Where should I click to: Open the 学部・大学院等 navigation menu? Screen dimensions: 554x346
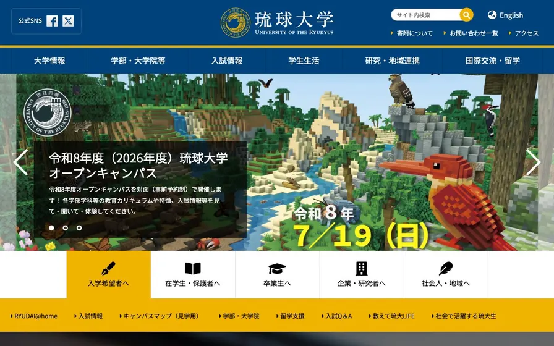(138, 61)
